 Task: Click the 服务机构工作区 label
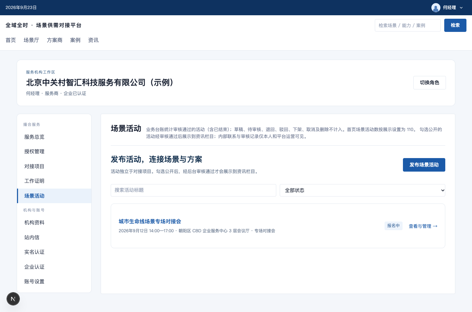coord(41,72)
